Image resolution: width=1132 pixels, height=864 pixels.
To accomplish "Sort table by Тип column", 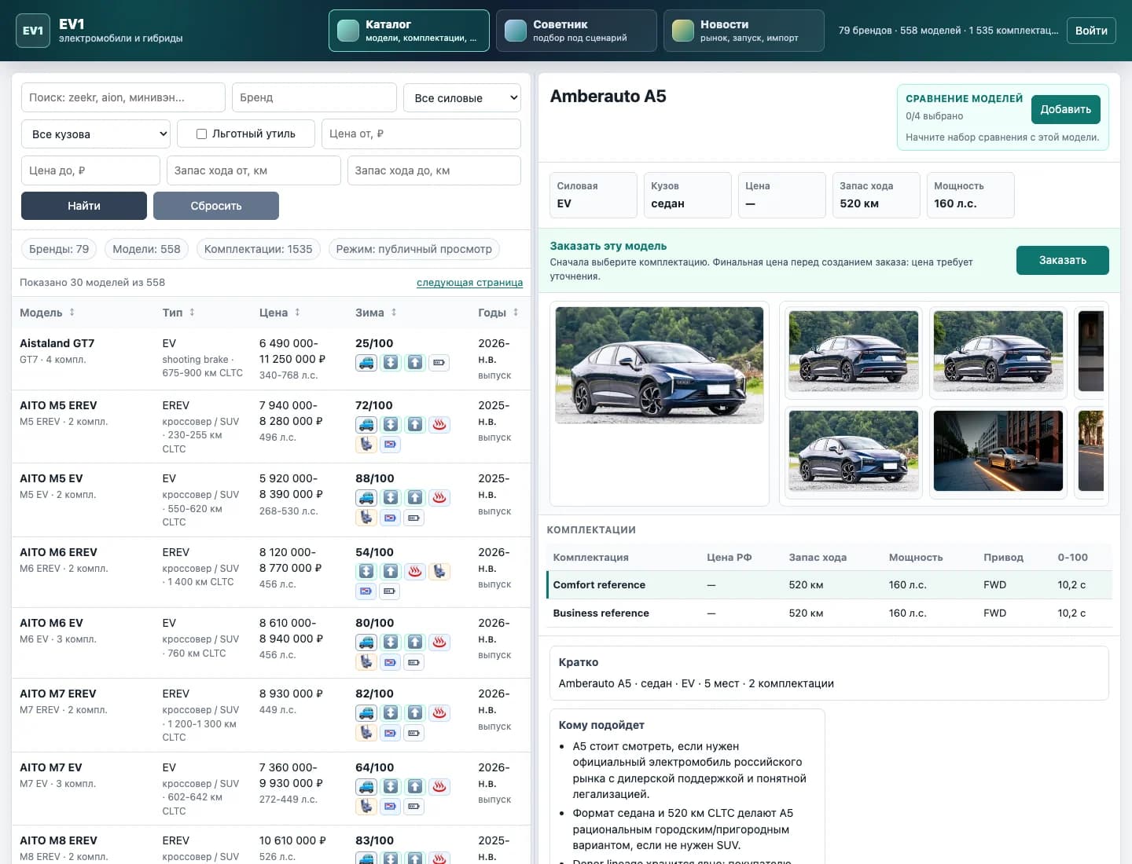I will coord(178,313).
